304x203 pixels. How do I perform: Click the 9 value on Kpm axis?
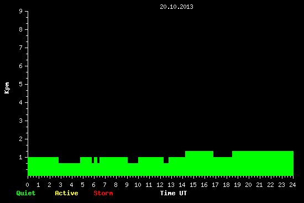(21, 11)
